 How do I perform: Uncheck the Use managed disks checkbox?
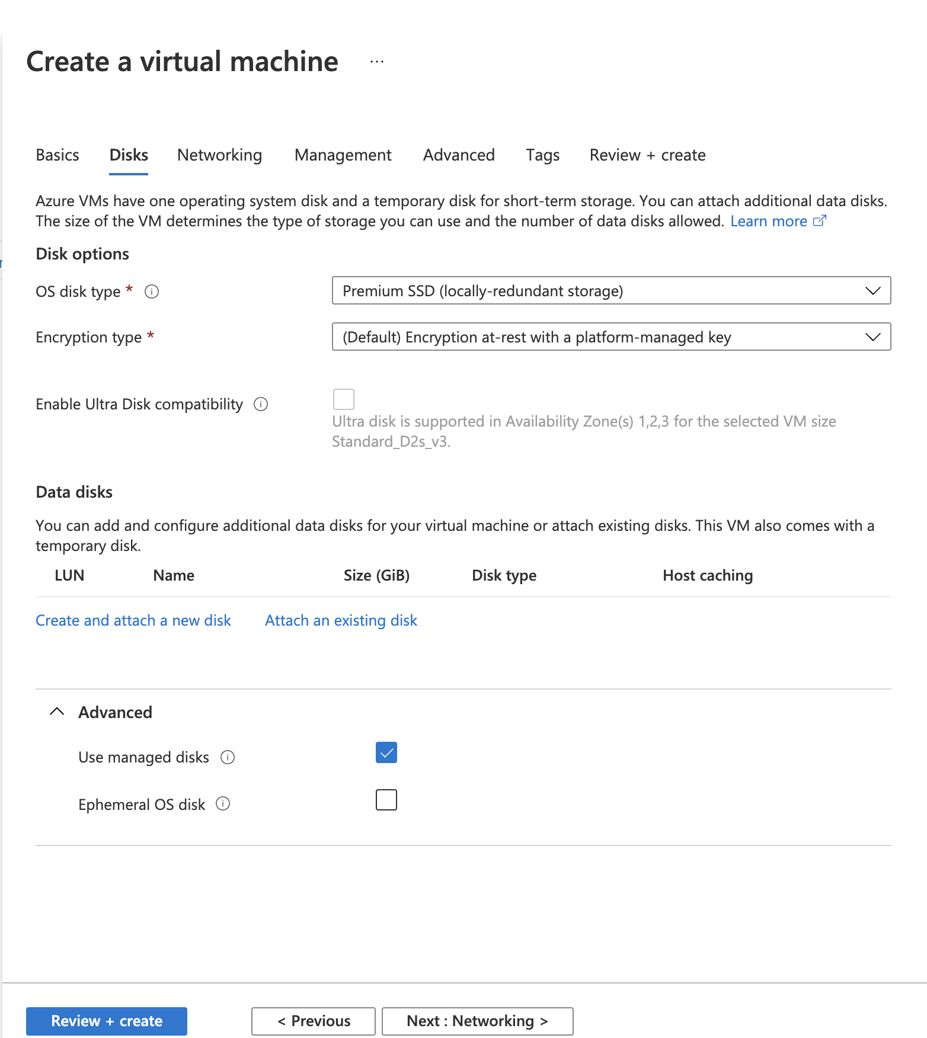point(386,752)
